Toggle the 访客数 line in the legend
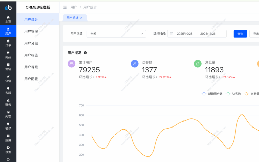Viewport: 259px width, 162px height. [233, 94]
